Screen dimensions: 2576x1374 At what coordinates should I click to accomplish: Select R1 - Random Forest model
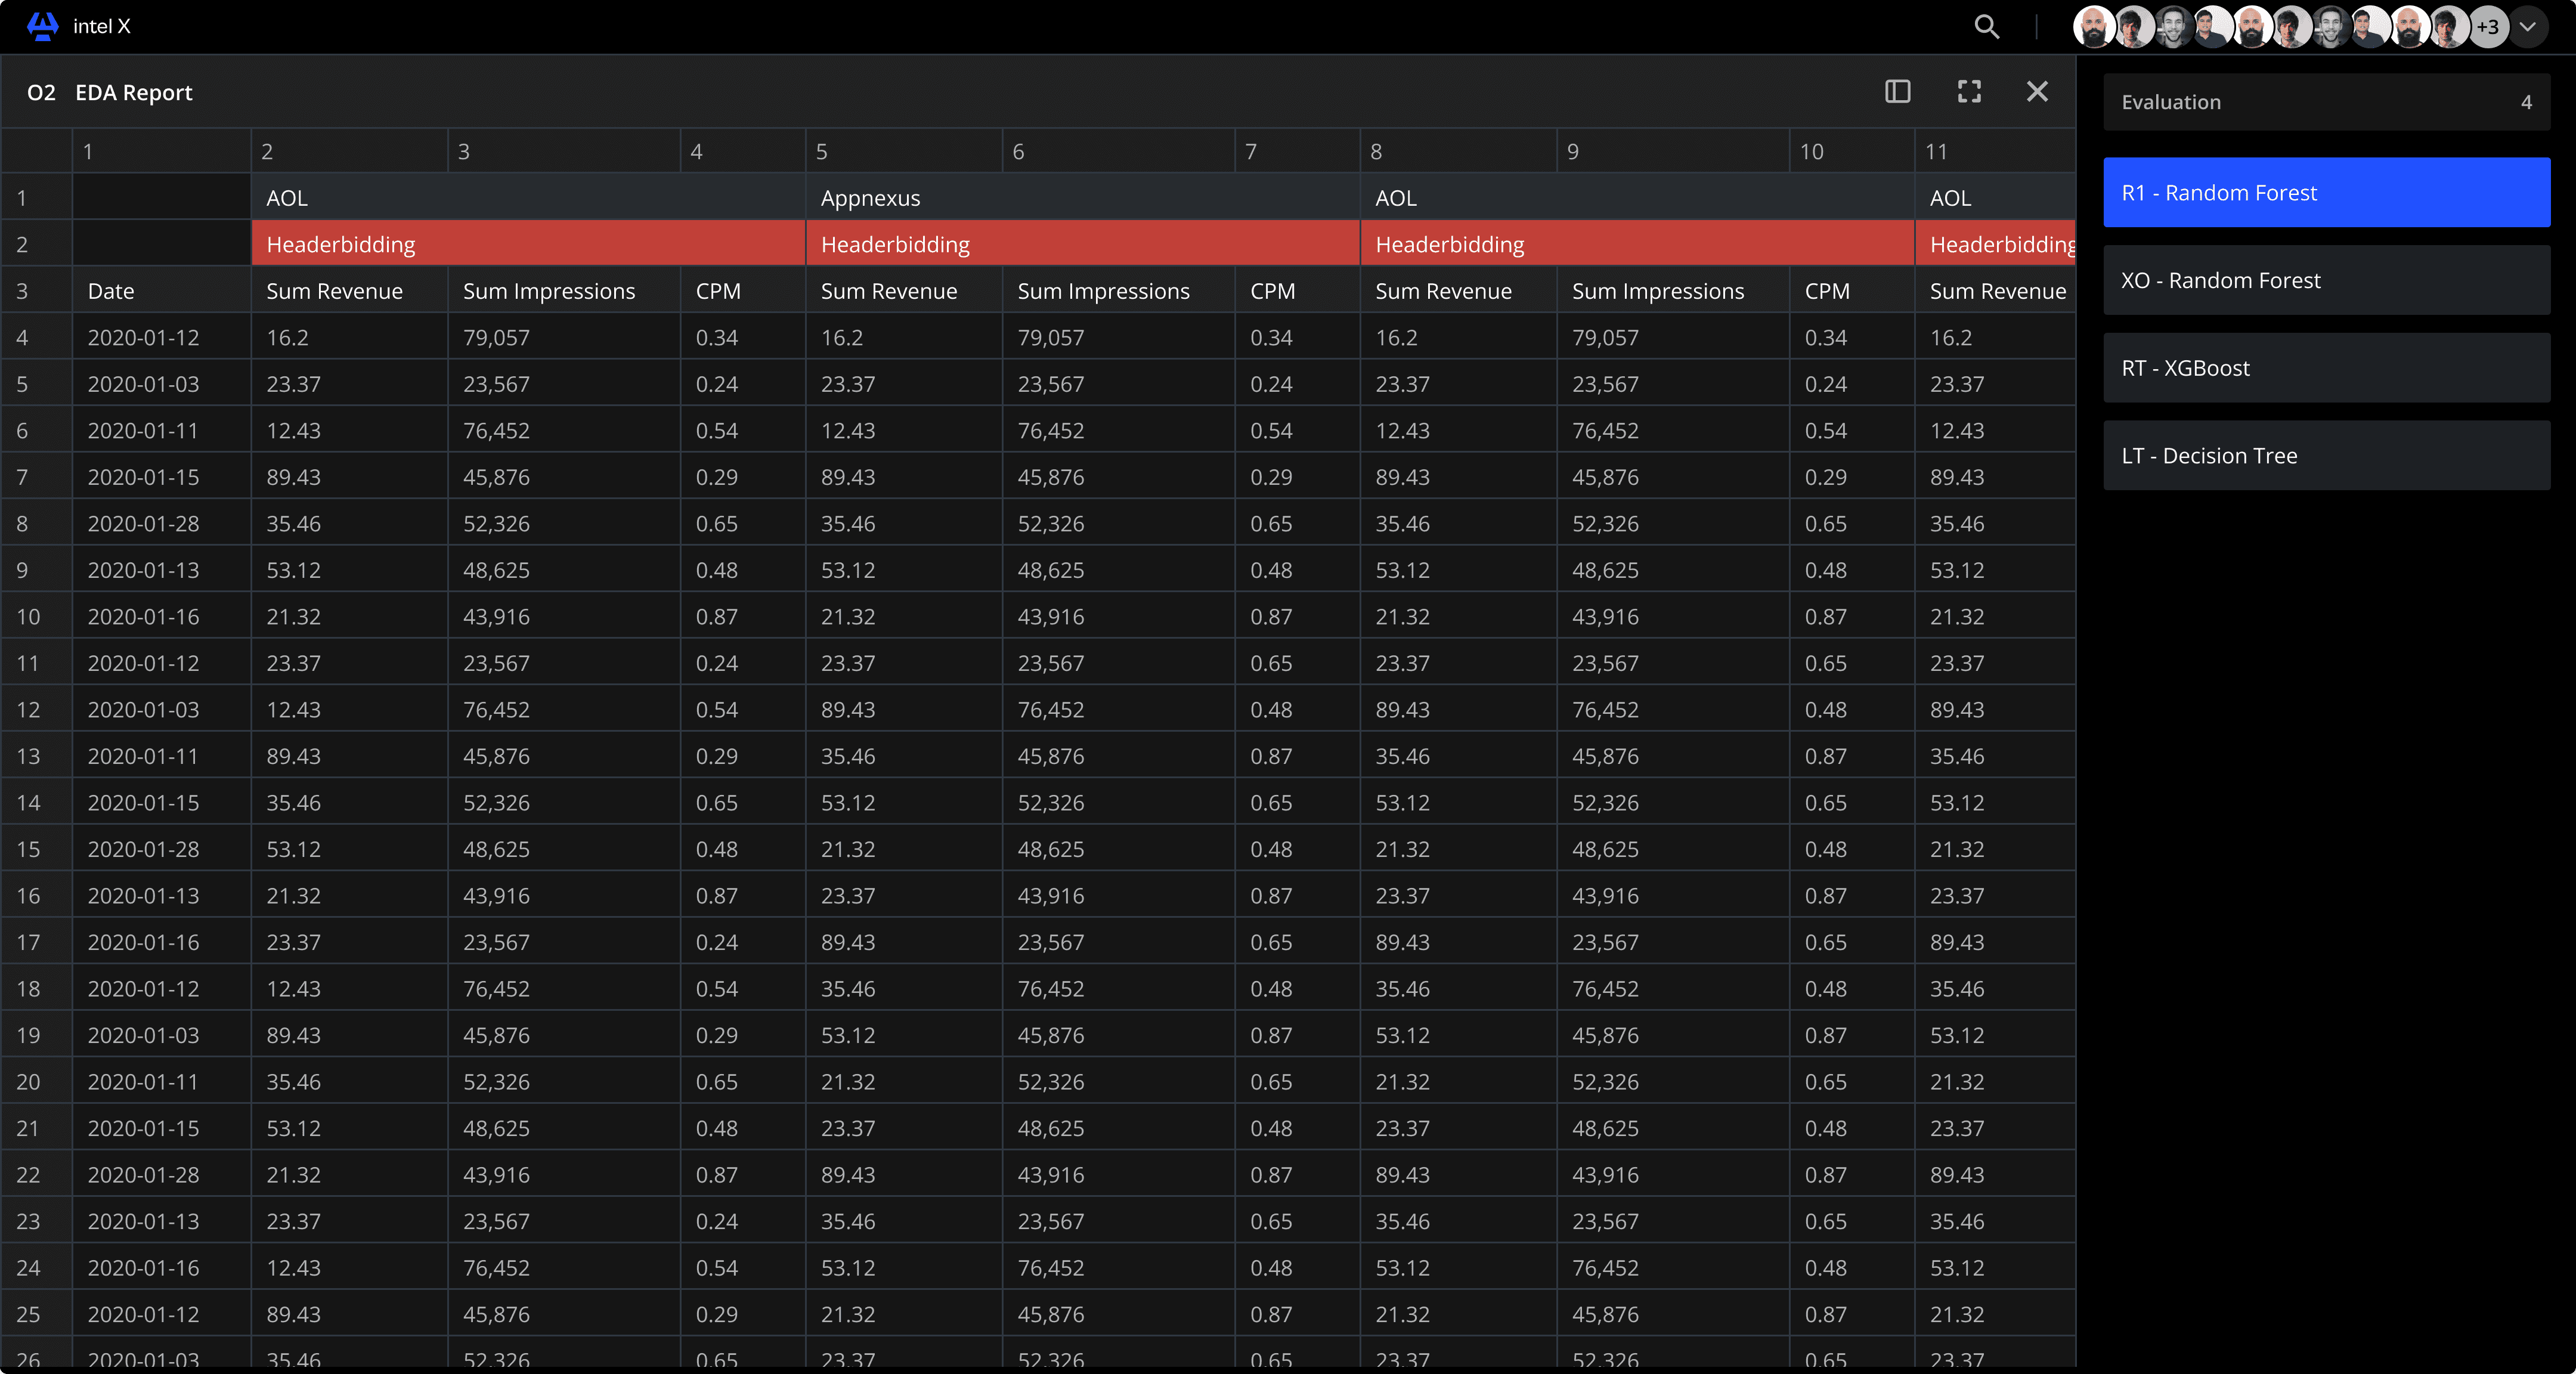click(x=2326, y=193)
